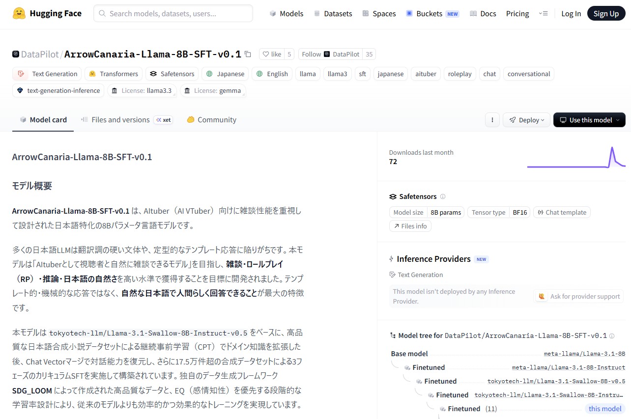631x419 pixels.
Task: Select the Japanese language tag
Action: (x=225, y=74)
